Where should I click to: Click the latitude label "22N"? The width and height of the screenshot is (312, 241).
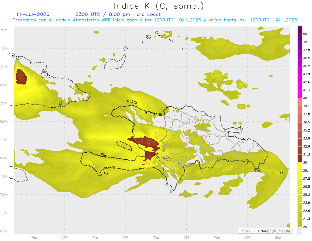pyautogui.click(x=4, y=30)
